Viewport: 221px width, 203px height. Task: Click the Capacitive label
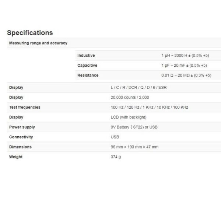87,65
